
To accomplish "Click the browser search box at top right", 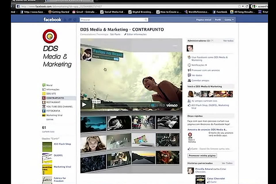I will [259, 7].
